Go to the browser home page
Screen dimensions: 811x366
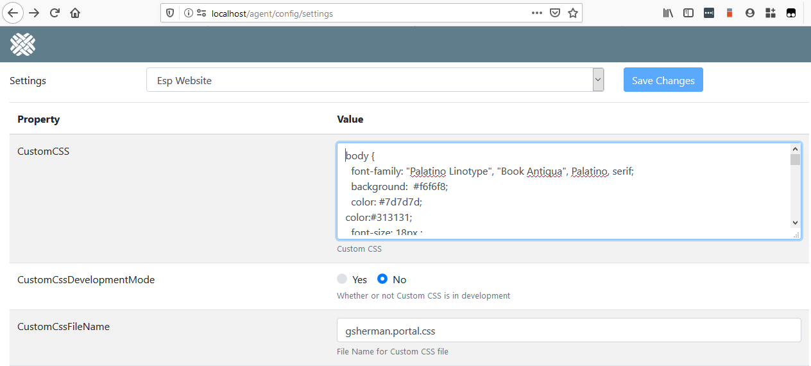point(75,13)
